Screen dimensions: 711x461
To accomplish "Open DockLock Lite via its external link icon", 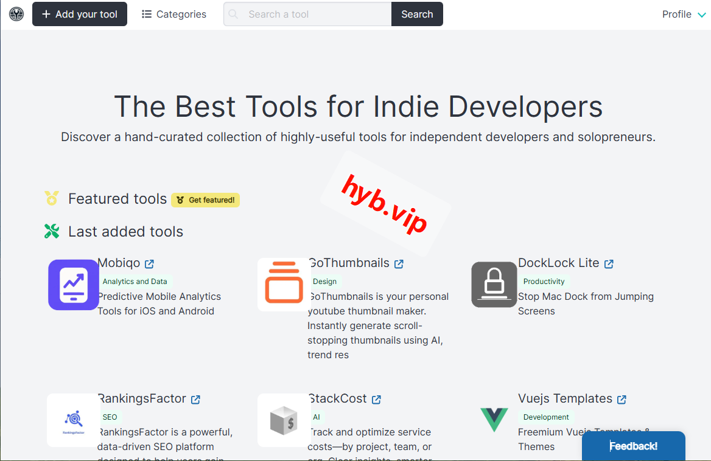I will (609, 263).
